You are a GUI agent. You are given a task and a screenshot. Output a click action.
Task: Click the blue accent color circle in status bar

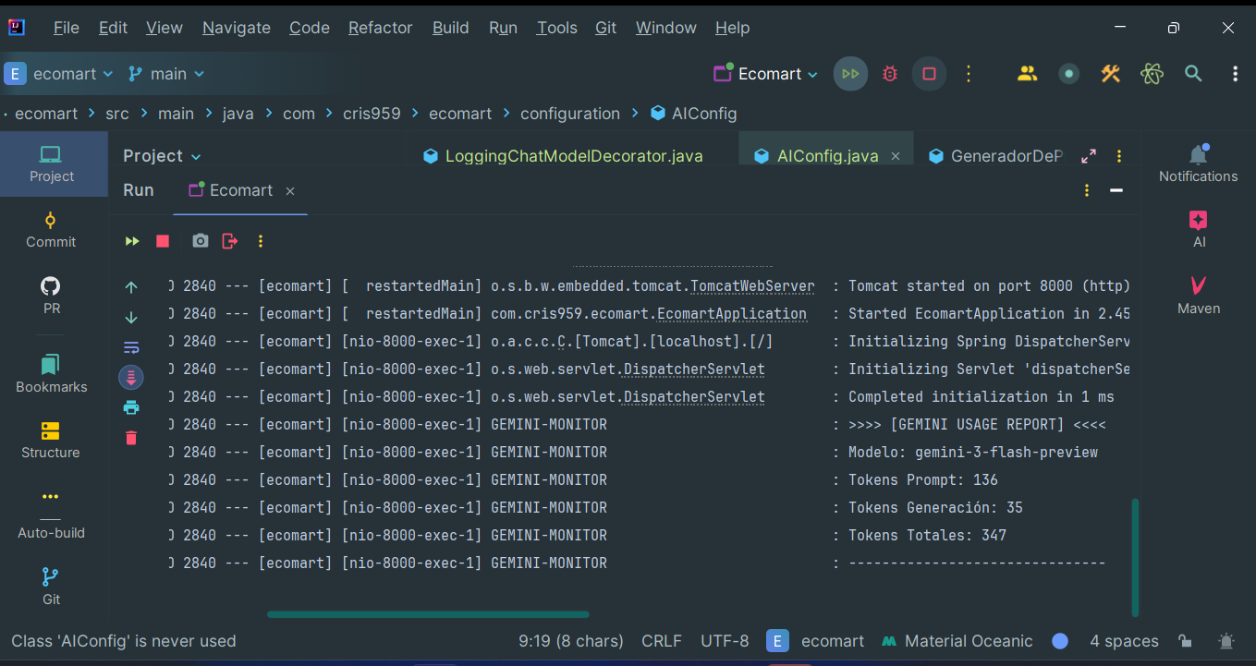[1060, 641]
